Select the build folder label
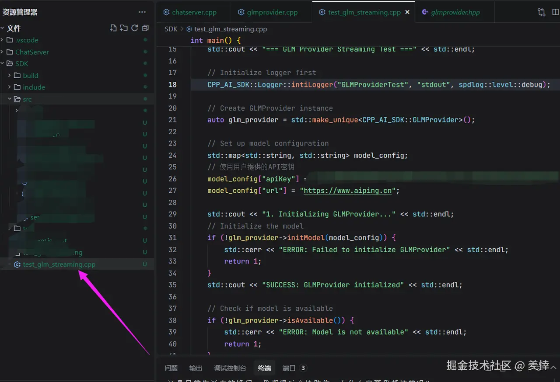Screen dimensions: 560x382 (x=31, y=75)
